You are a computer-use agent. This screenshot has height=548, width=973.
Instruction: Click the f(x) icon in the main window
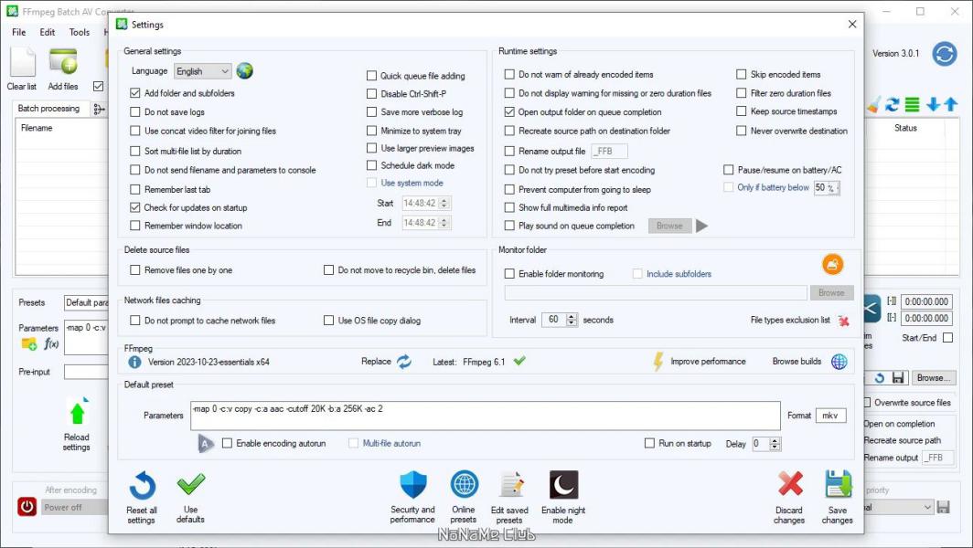51,343
